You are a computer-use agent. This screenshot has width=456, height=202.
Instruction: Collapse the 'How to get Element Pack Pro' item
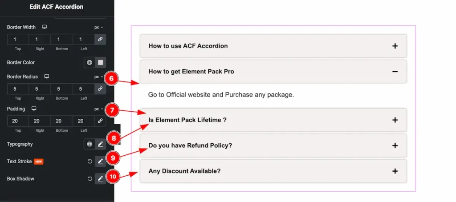coord(273,72)
